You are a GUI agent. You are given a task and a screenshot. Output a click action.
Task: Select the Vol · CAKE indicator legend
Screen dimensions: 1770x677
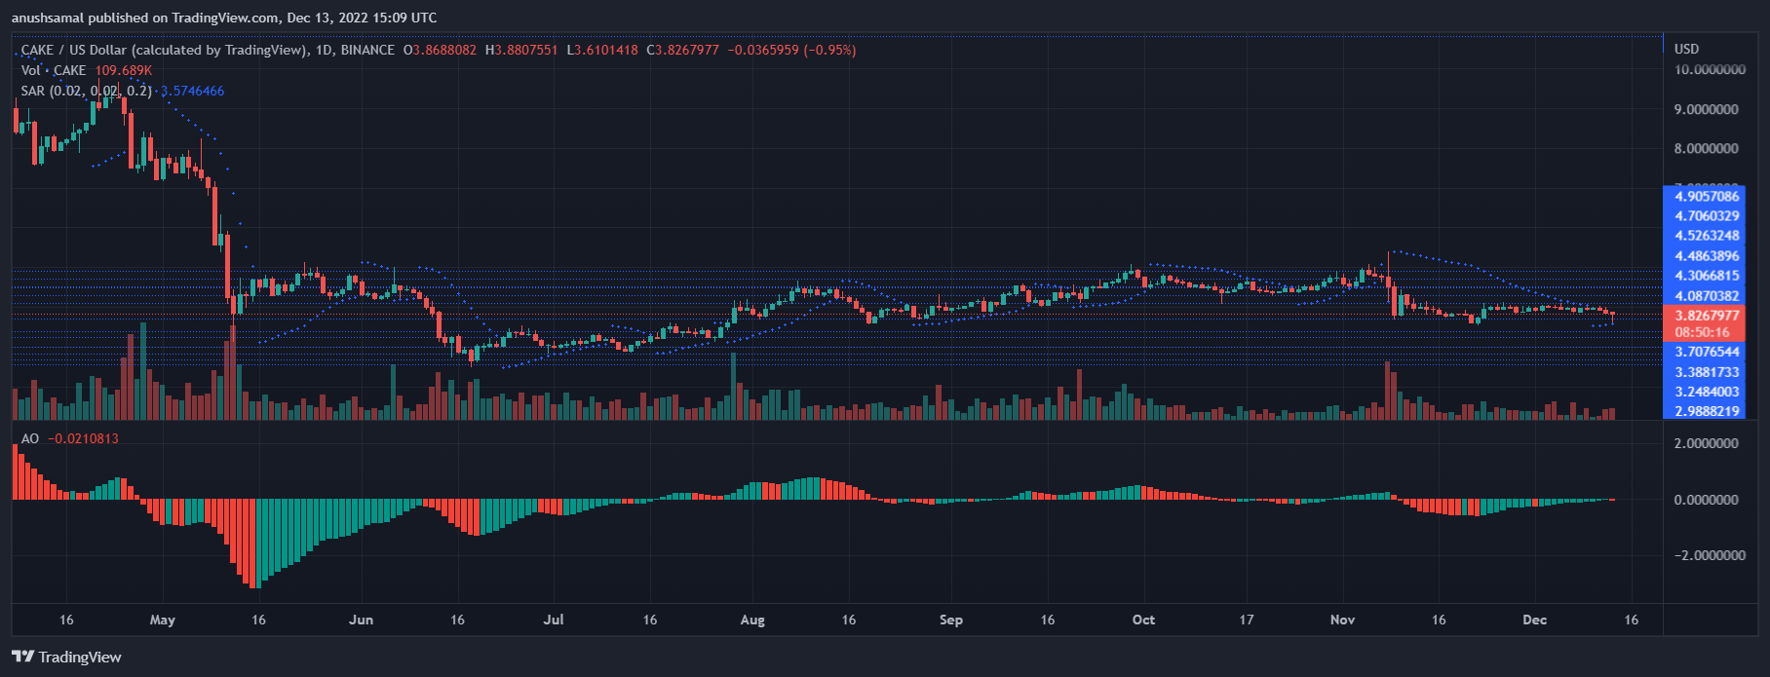pyautogui.click(x=54, y=70)
